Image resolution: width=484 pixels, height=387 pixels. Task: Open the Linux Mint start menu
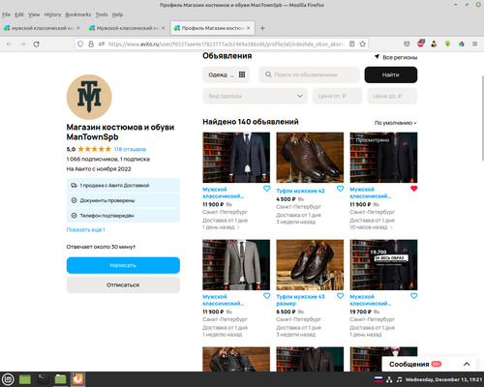click(x=8, y=379)
